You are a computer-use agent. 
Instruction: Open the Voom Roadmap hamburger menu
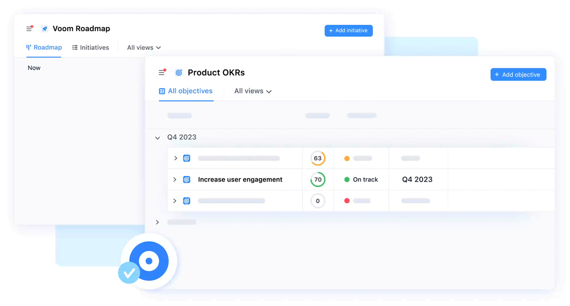30,29
